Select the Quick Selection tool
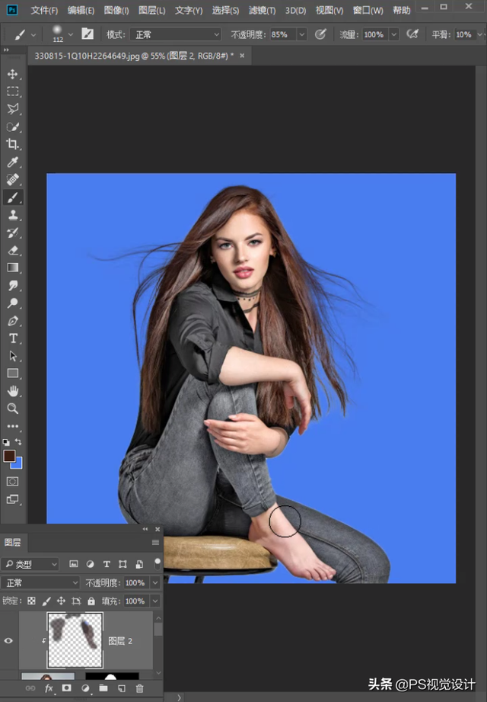 pyautogui.click(x=12, y=127)
